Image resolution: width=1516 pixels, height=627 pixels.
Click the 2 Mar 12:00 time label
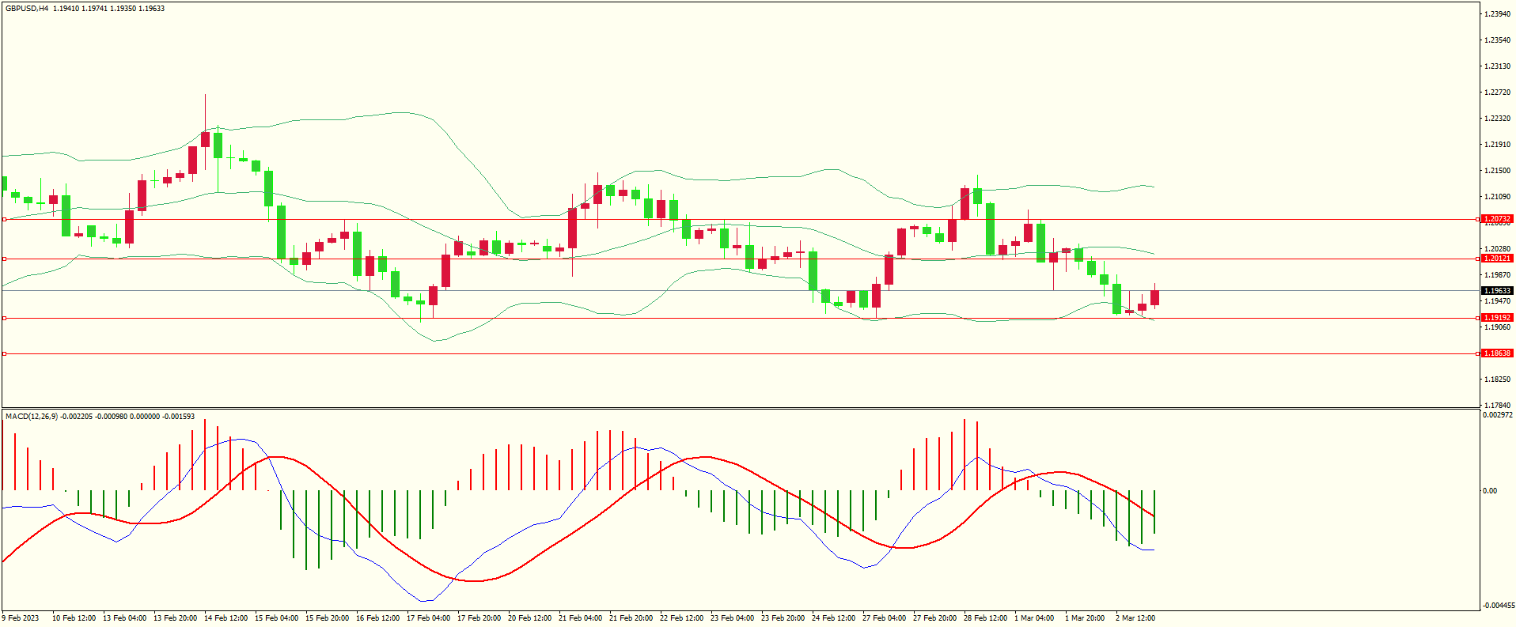coord(1135,618)
